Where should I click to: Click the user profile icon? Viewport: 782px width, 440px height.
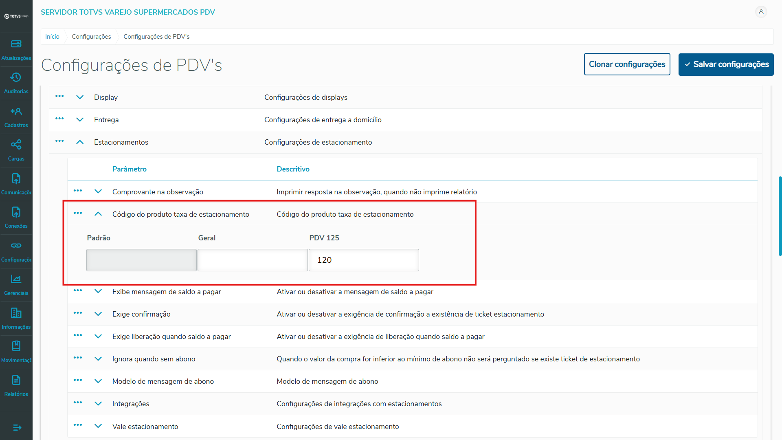pos(760,12)
